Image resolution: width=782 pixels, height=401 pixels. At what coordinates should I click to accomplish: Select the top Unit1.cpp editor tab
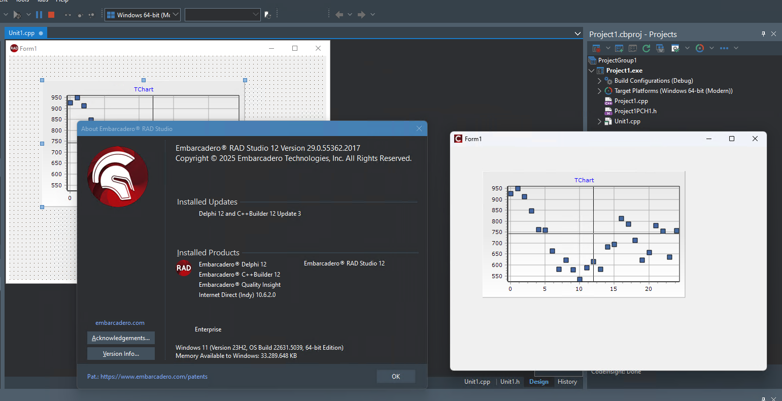click(26, 33)
